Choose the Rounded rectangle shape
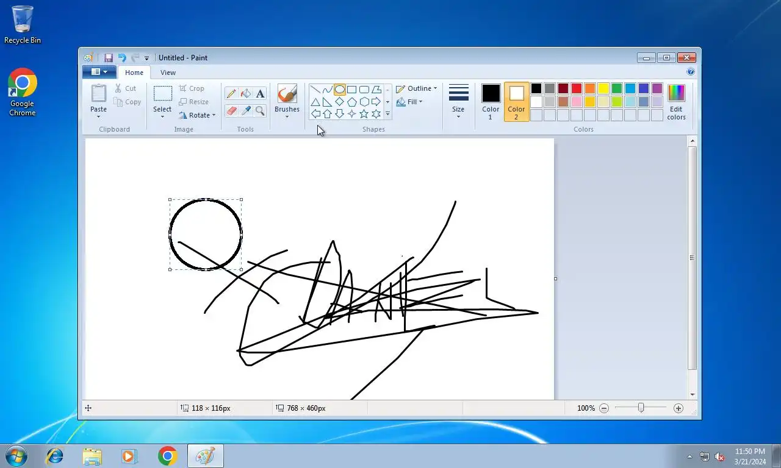Viewport: 781px width, 468px height. tap(364, 90)
